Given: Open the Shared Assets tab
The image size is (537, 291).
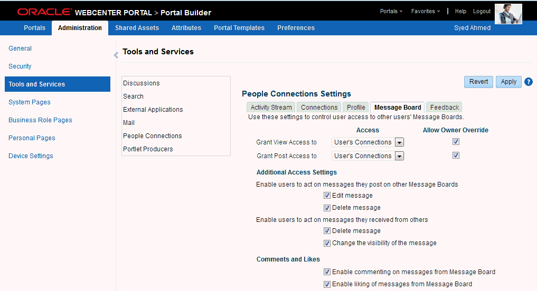Looking at the screenshot, I should coord(137,28).
